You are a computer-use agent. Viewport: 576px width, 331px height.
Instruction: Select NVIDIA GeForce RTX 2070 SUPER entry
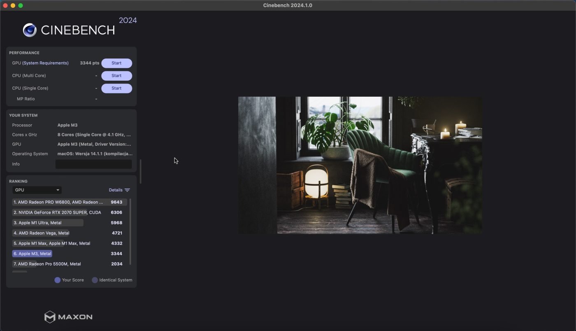[x=57, y=212]
